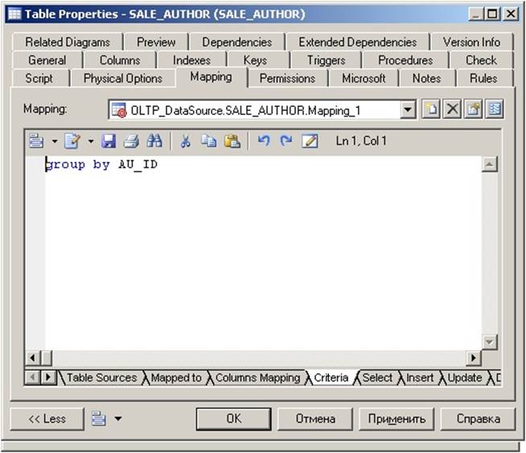This screenshot has width=526, height=453.
Task: Open Insert sub-tab
Action: tap(420, 378)
